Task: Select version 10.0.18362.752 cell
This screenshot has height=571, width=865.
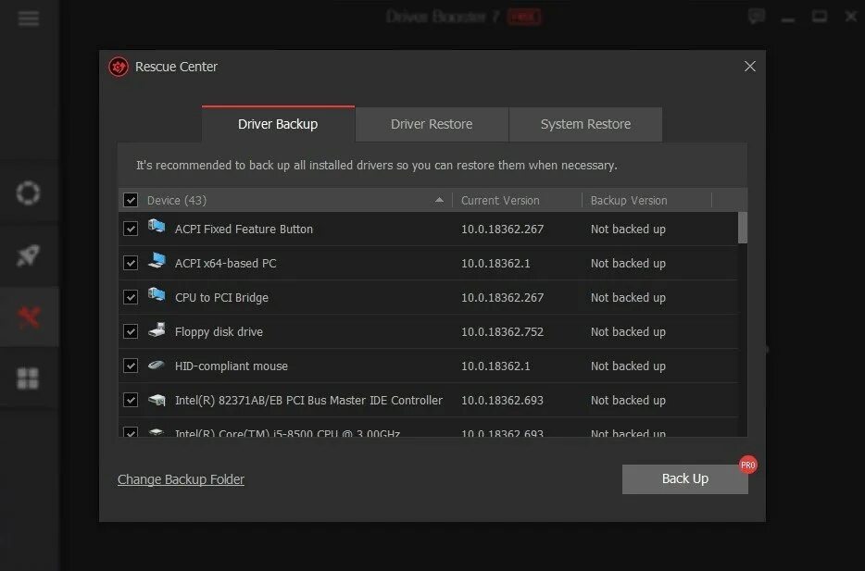Action: (503, 332)
